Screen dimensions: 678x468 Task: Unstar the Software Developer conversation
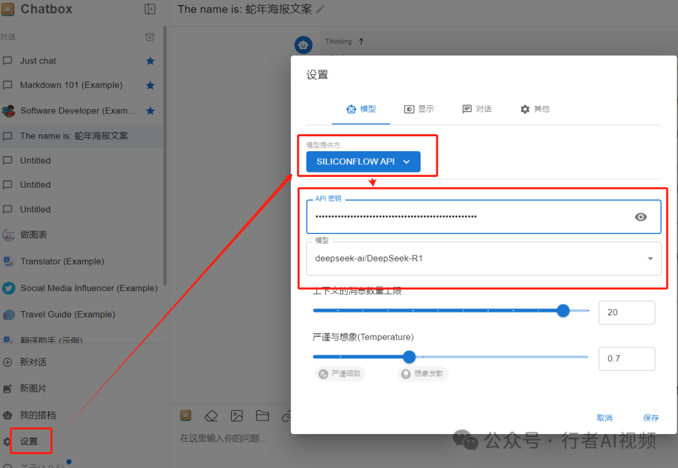coord(150,110)
